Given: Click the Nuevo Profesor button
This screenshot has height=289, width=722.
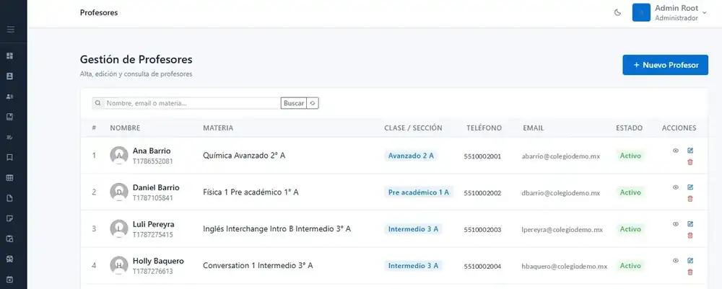Looking at the screenshot, I should (666, 66).
